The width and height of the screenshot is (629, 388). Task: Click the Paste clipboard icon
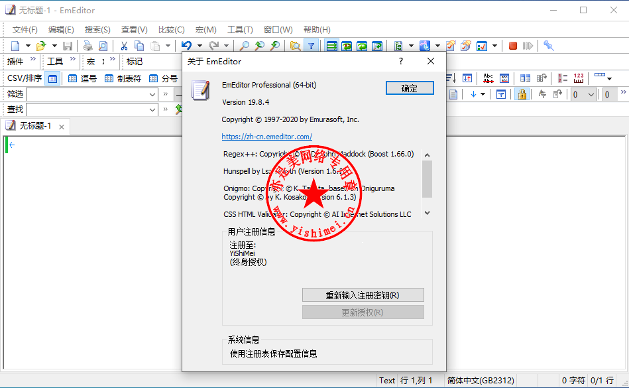pyautogui.click(x=155, y=46)
